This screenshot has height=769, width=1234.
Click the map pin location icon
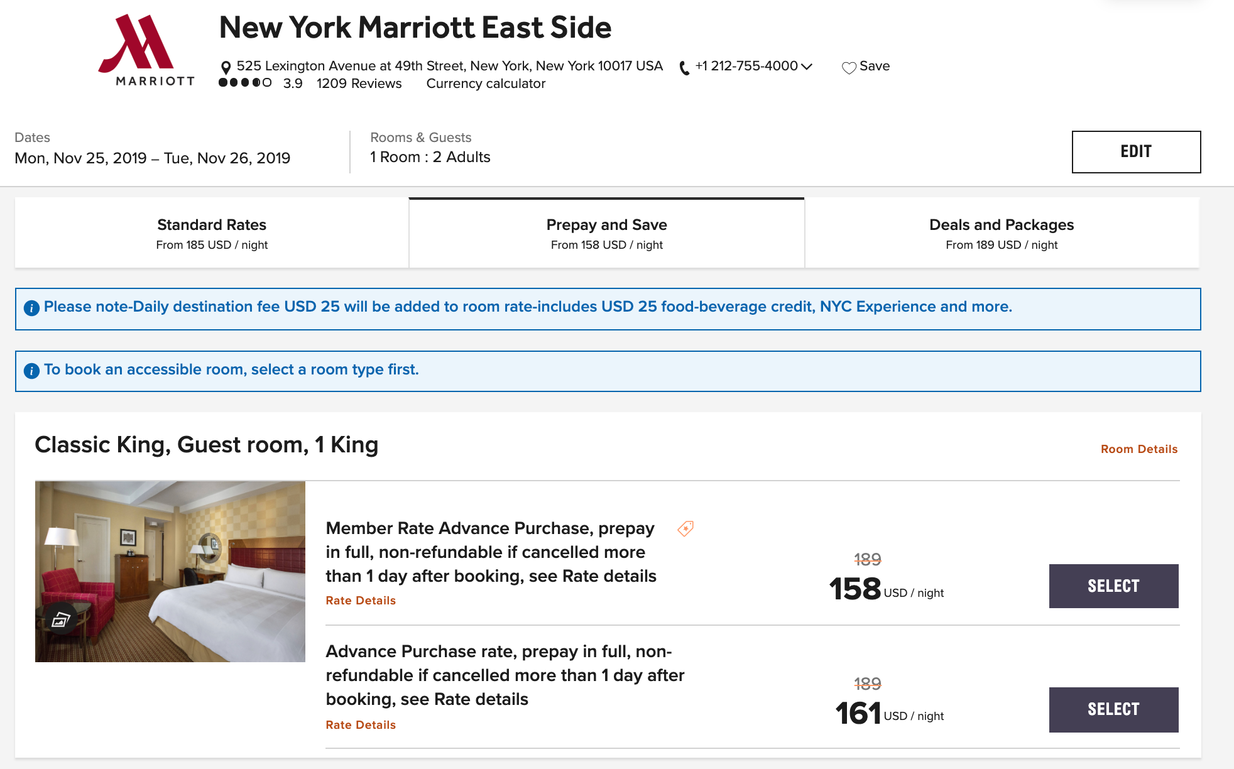coord(226,67)
